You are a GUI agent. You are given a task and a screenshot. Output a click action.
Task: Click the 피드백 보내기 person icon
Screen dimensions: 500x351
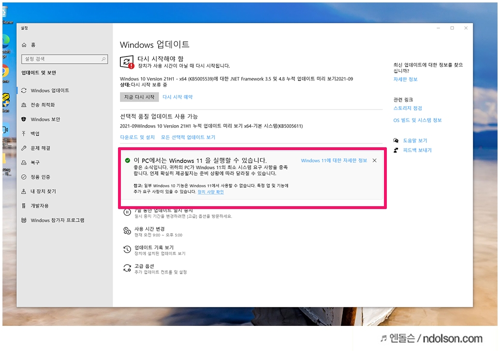coord(396,150)
